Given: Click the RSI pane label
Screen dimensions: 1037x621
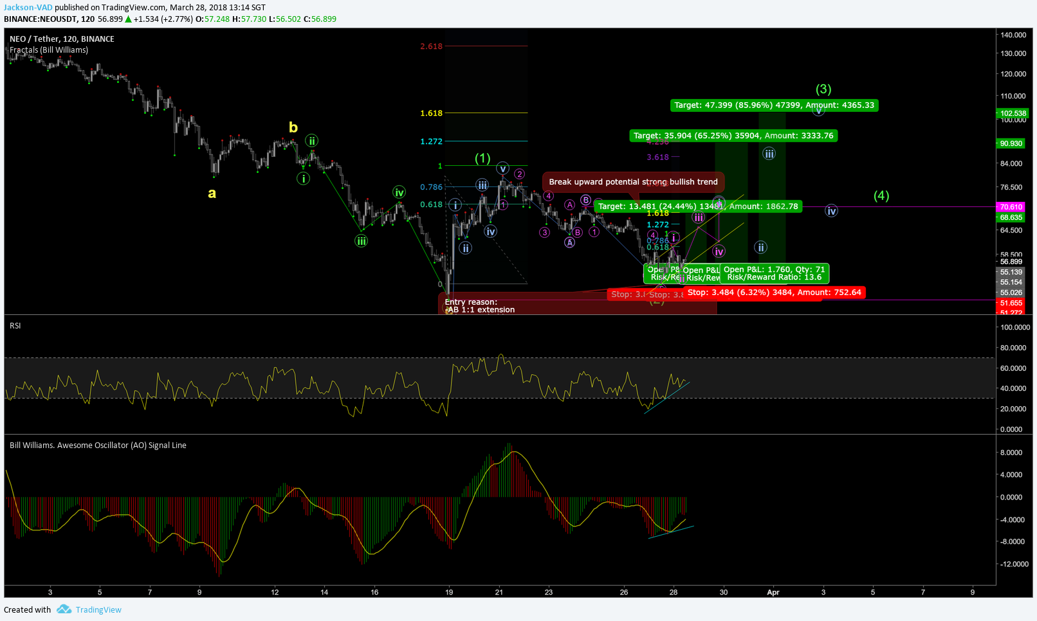Looking at the screenshot, I should click(x=15, y=326).
